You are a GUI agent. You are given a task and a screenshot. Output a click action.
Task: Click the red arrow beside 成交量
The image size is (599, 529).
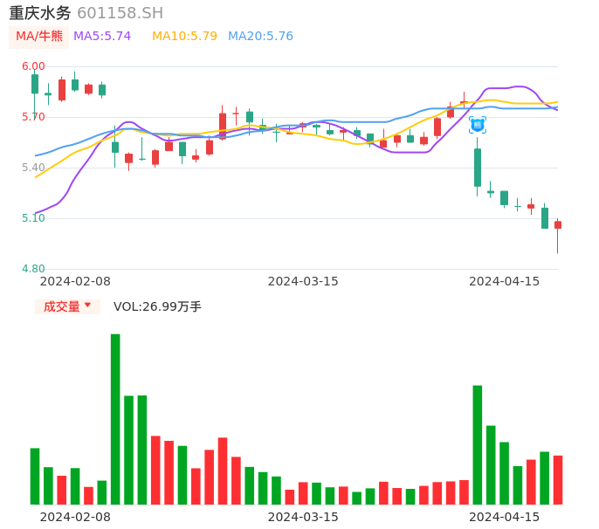[87, 306]
